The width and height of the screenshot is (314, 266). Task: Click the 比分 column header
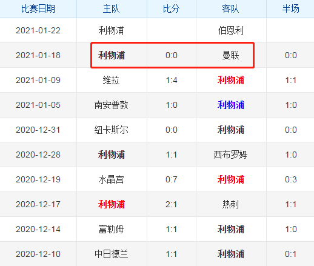[172, 9]
